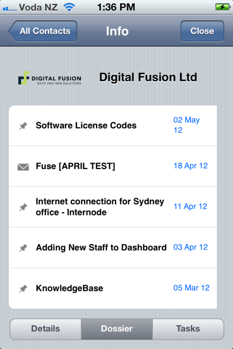Click the pin icon beside Adding New Staff
Screen dimensions: 233x349
[x=23, y=248]
